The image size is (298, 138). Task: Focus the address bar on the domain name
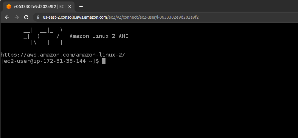[x=74, y=17]
